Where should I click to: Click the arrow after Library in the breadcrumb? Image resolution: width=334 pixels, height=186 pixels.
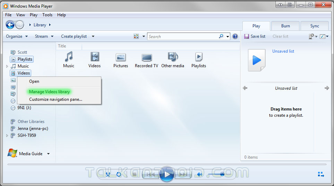[x=50, y=25]
